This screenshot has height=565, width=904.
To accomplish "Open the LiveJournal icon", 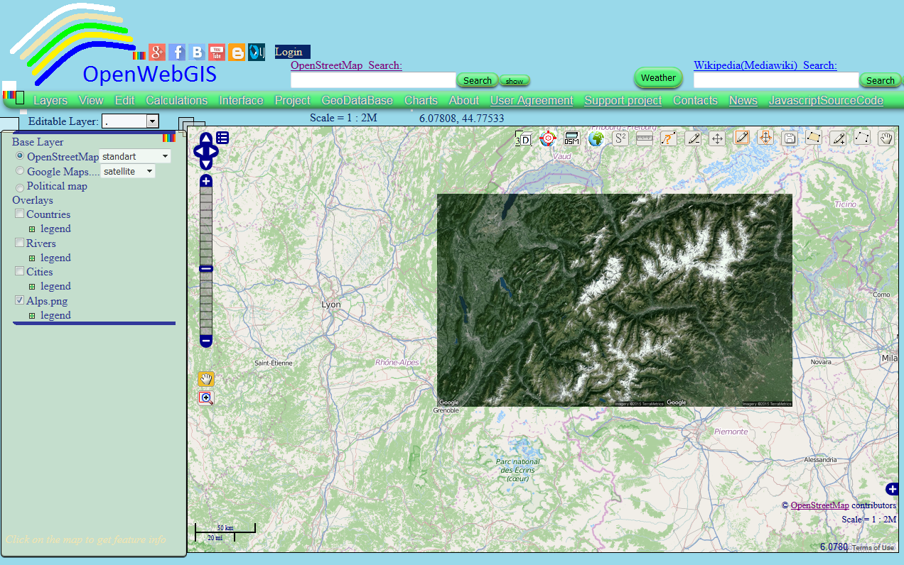I will coord(257,52).
